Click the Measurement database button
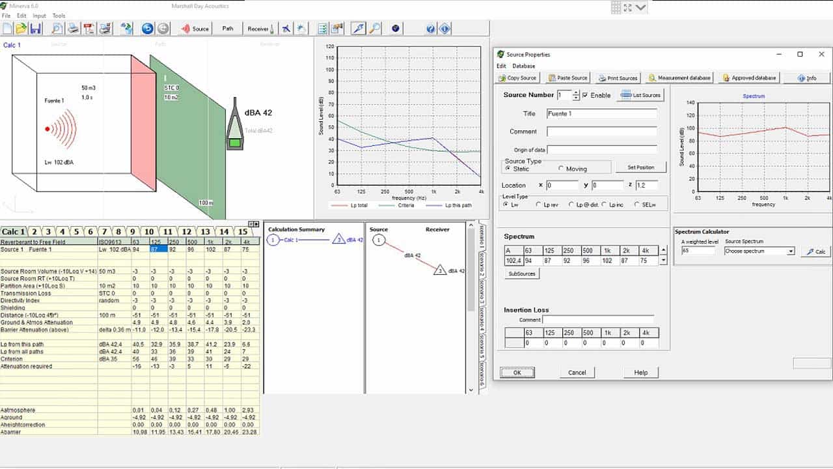The image size is (833, 469). pos(679,78)
